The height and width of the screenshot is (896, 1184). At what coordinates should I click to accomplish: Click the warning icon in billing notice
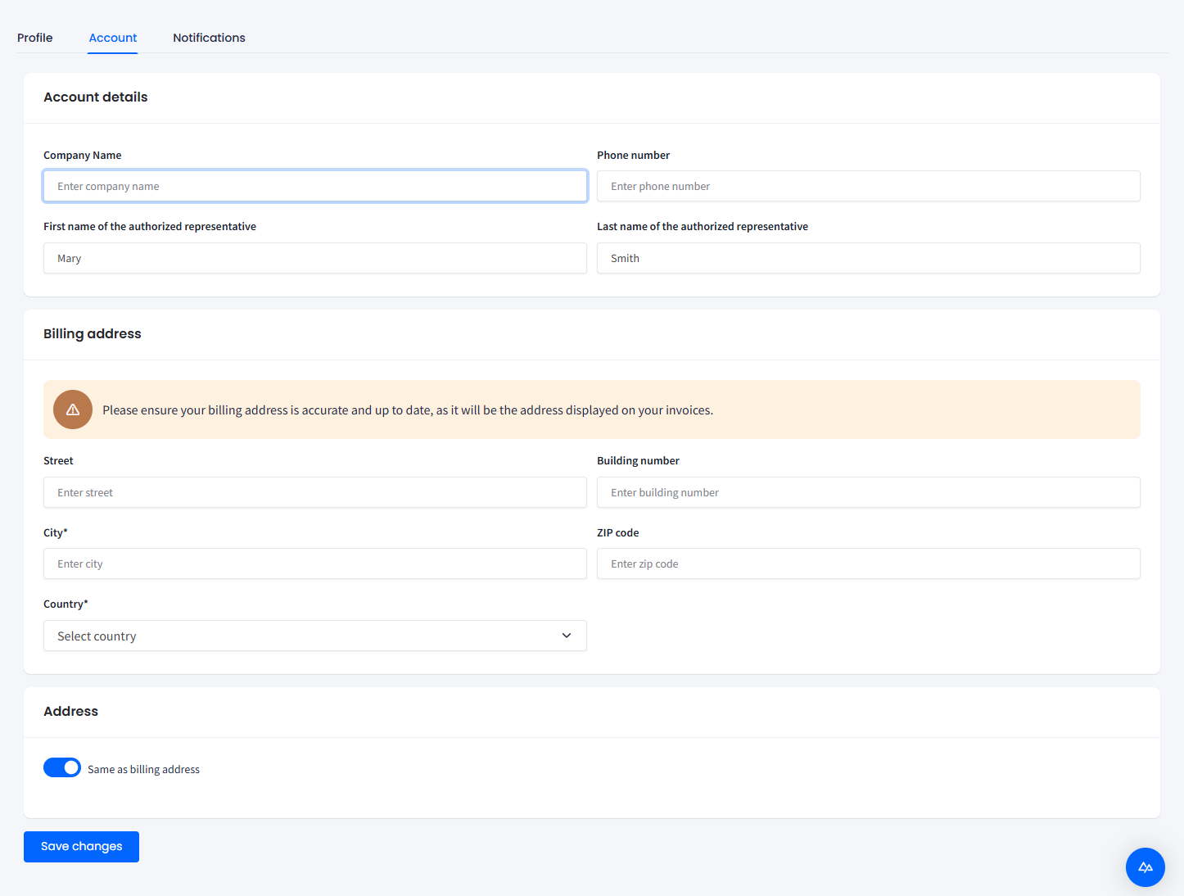click(x=73, y=410)
